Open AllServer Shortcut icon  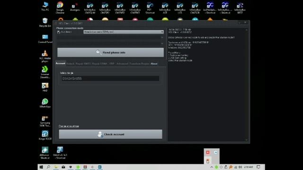point(45,153)
